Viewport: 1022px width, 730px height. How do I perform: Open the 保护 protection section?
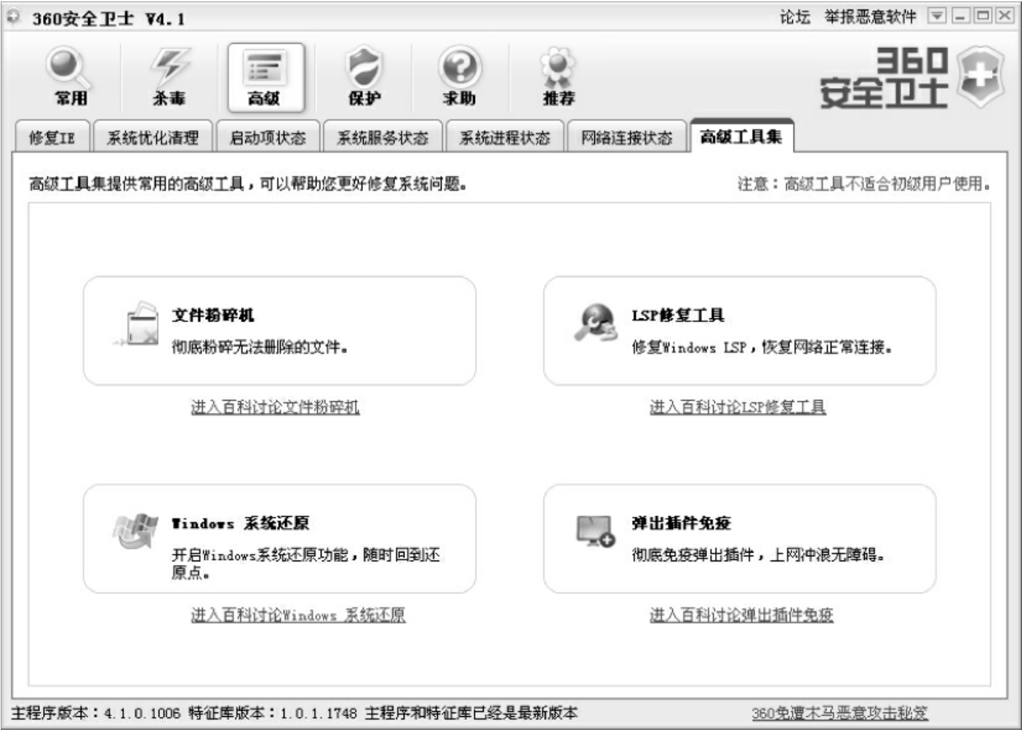(x=364, y=77)
